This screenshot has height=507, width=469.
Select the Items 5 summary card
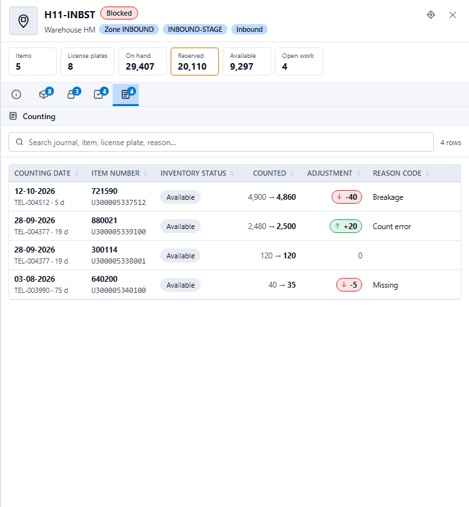[33, 61]
